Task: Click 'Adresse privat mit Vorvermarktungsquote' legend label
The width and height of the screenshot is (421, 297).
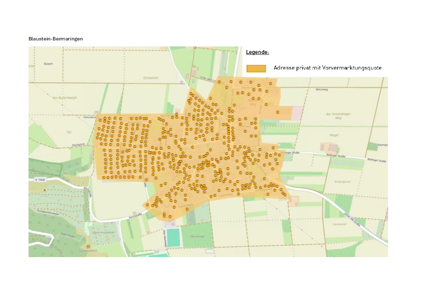Action: tap(327, 68)
